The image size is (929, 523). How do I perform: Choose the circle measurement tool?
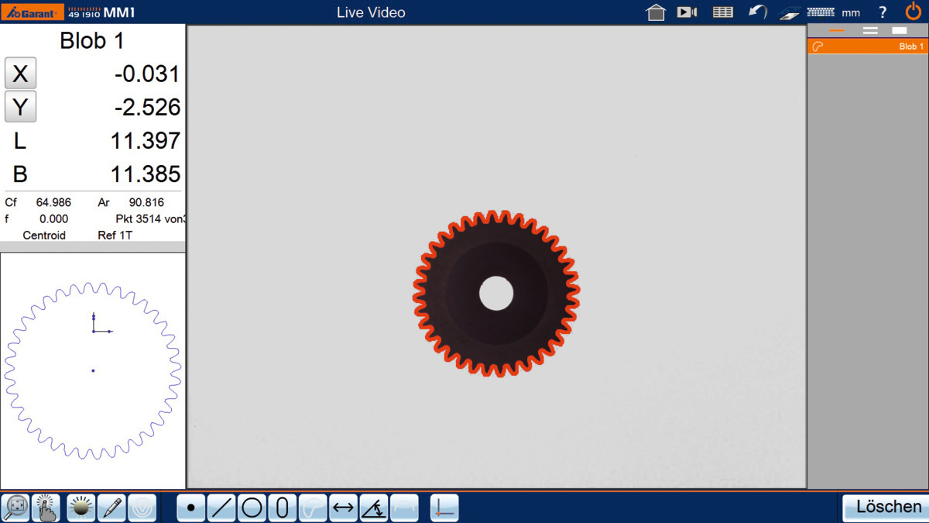coord(252,508)
